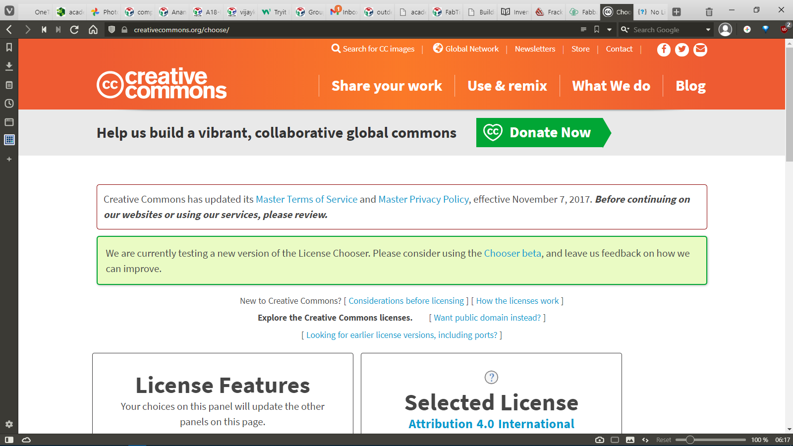The width and height of the screenshot is (793, 446).
Task: Click Search for CC images
Action: [373, 49]
